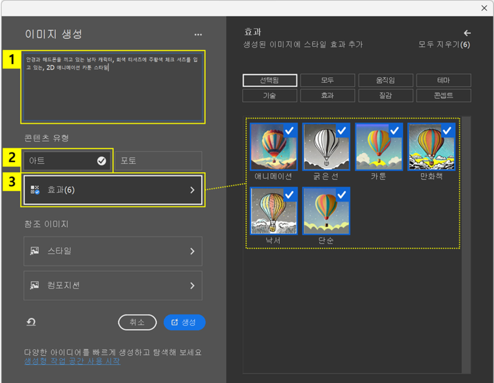Switch to the 기술 filter tab

(x=269, y=96)
